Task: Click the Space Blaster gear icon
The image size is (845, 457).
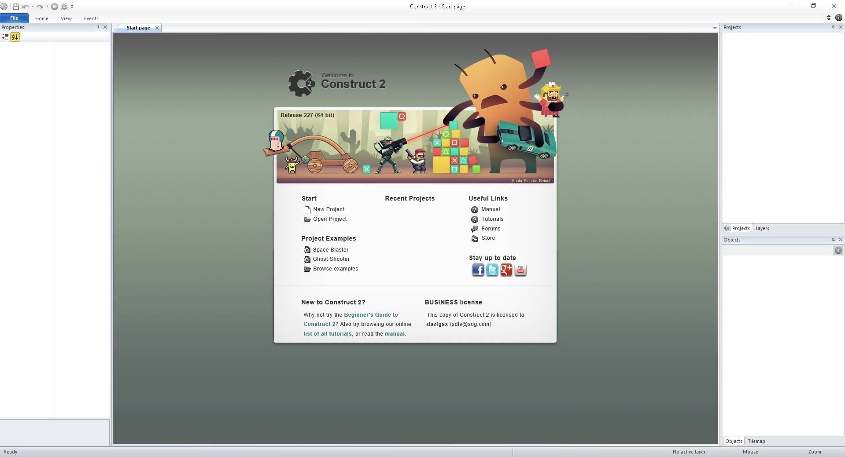Action: coord(307,250)
